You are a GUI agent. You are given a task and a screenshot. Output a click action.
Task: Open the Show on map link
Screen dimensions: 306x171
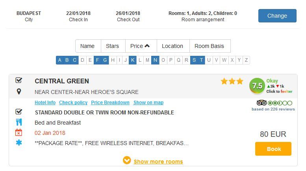(x=148, y=103)
